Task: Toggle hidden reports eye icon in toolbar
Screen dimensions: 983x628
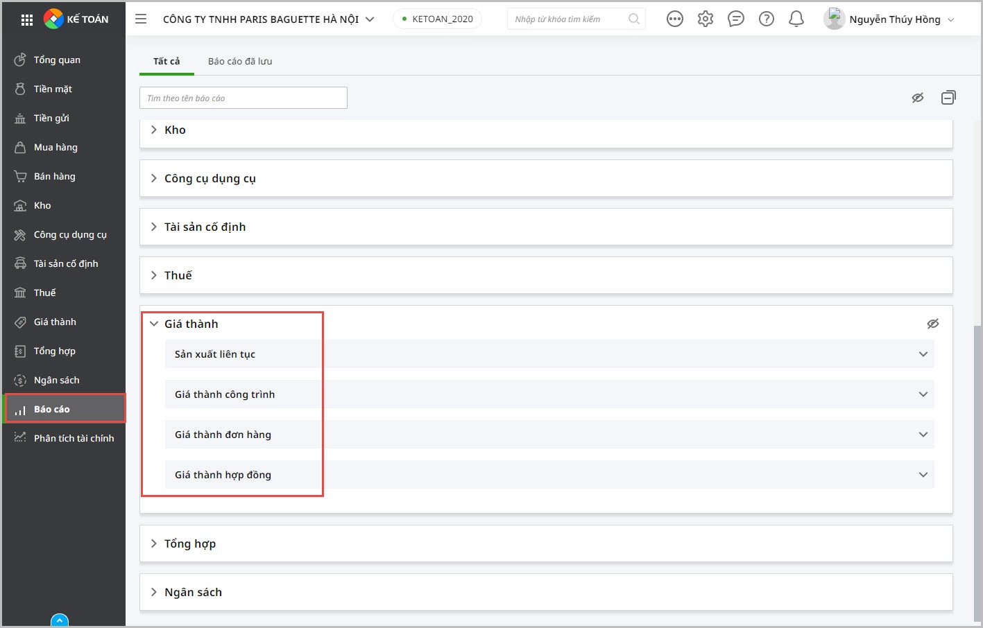Action: tap(917, 98)
